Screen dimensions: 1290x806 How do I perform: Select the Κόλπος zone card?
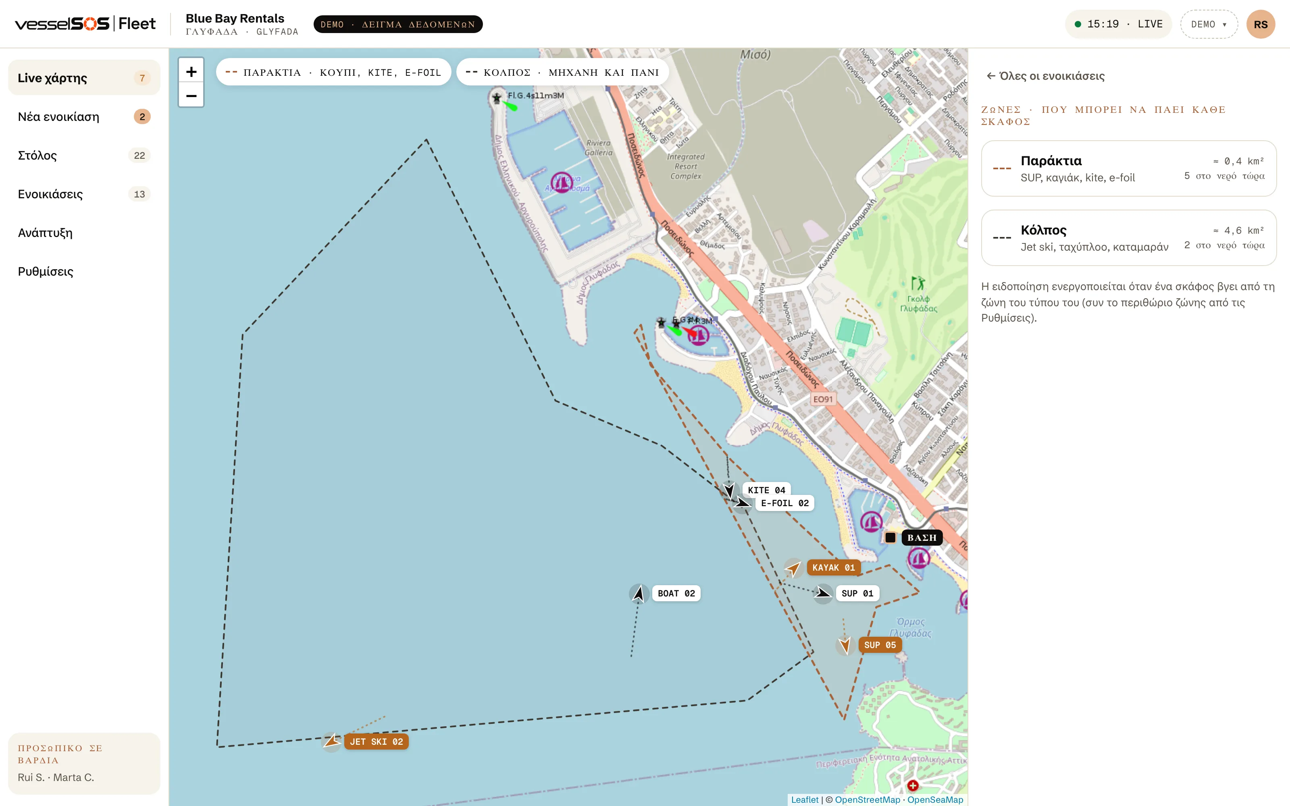1128,238
